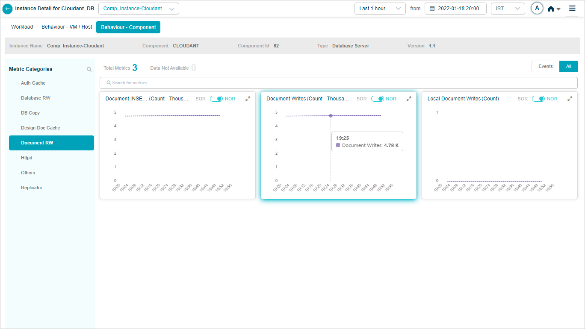This screenshot has width=585, height=329.
Task: Click the Events filter button
Action: pyautogui.click(x=545, y=66)
